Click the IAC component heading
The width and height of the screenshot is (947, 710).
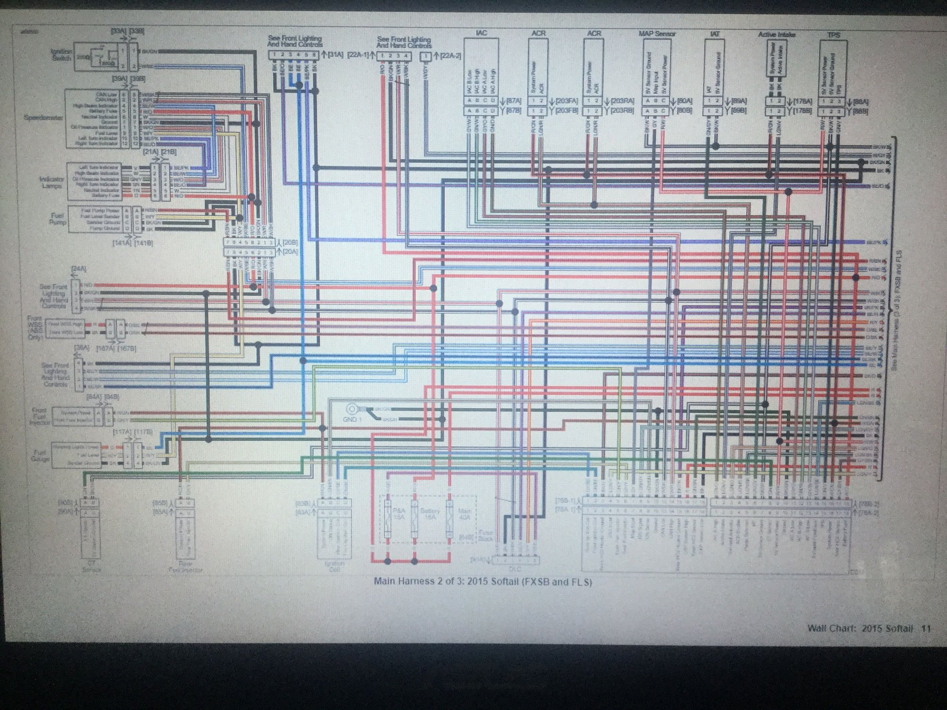481,33
